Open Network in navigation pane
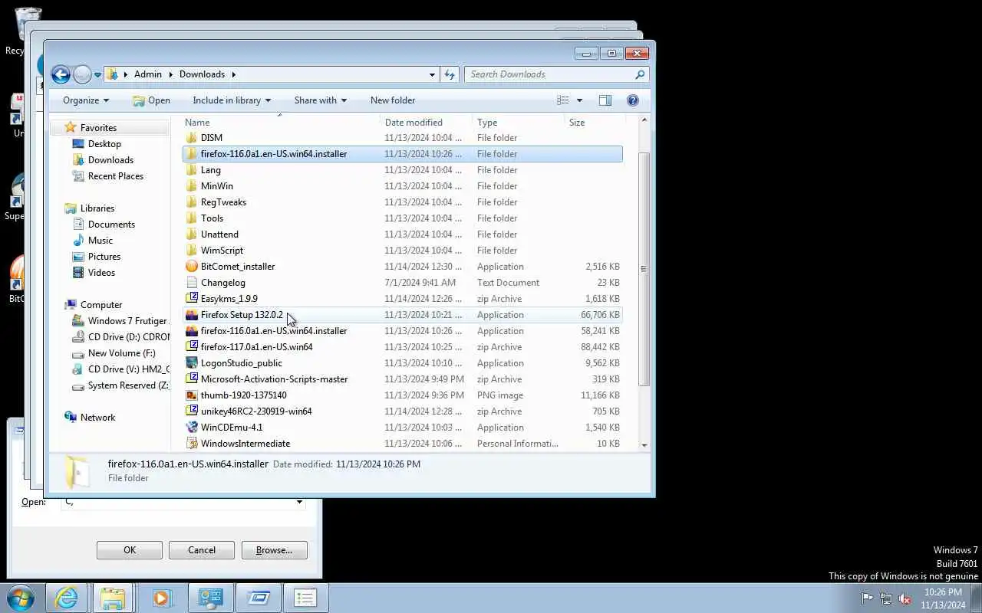982x613 pixels. [97, 418]
